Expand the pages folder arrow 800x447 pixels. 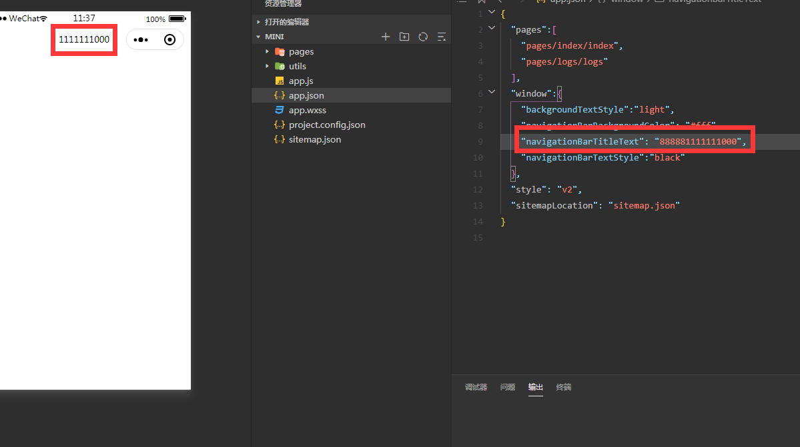[268, 51]
